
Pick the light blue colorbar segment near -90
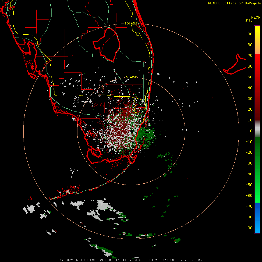point(257,227)
